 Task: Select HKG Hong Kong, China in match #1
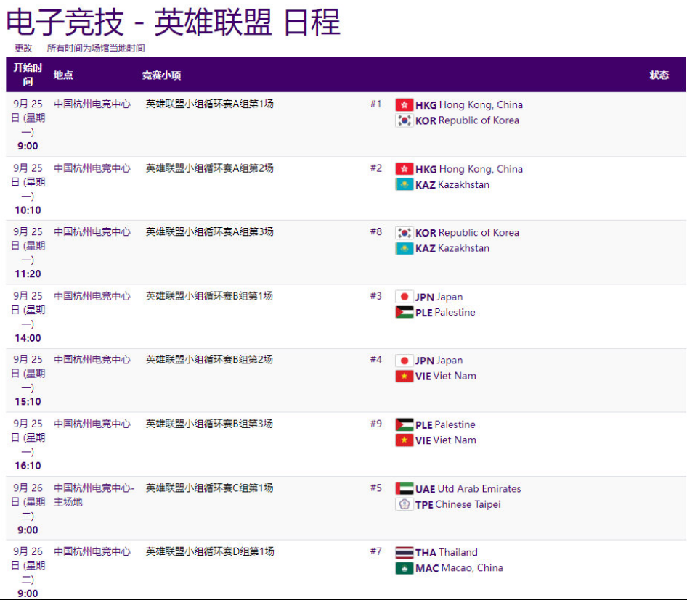click(469, 105)
